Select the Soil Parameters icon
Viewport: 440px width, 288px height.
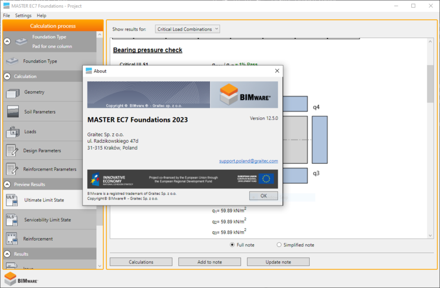click(x=12, y=112)
